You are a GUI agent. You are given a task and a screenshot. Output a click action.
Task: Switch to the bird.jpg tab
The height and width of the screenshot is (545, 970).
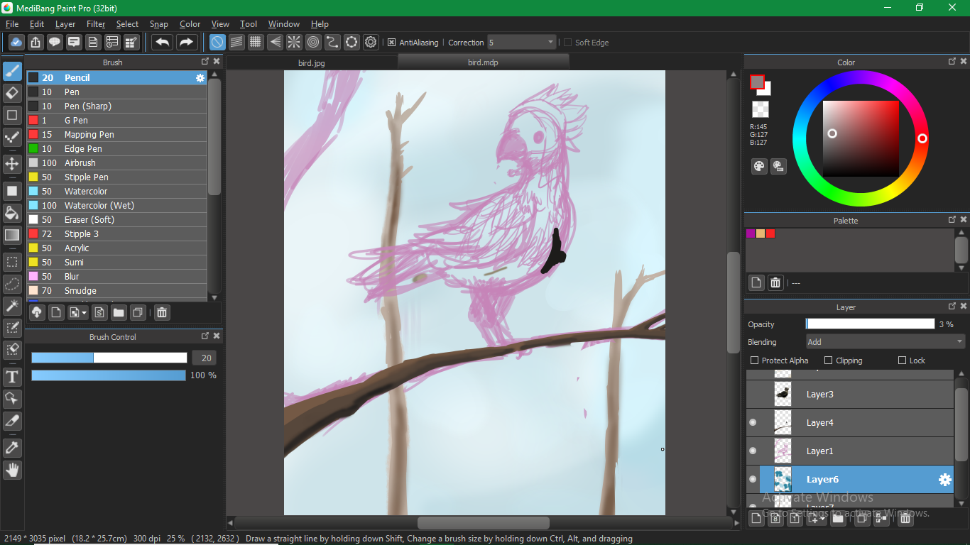(x=312, y=62)
